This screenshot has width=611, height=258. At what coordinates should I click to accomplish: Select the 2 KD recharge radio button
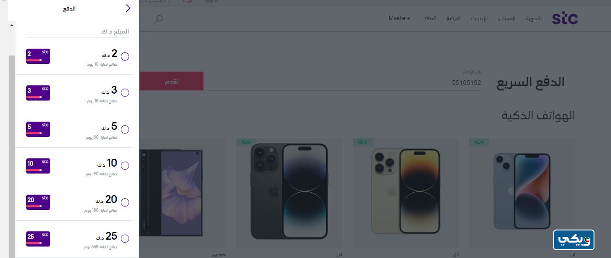(x=125, y=56)
